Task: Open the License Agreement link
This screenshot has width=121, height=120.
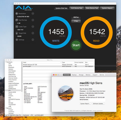Action: [x=97, y=111]
